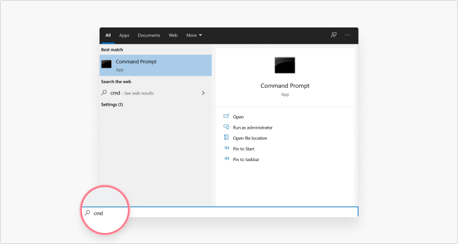458x244 pixels.
Task: Click Open file location
Action: (250, 138)
